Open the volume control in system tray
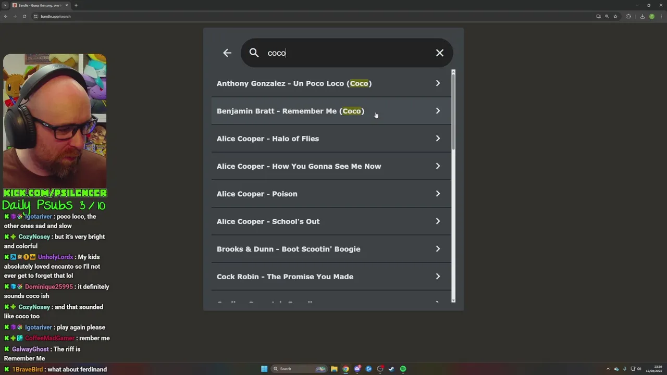The width and height of the screenshot is (667, 375). tap(639, 369)
